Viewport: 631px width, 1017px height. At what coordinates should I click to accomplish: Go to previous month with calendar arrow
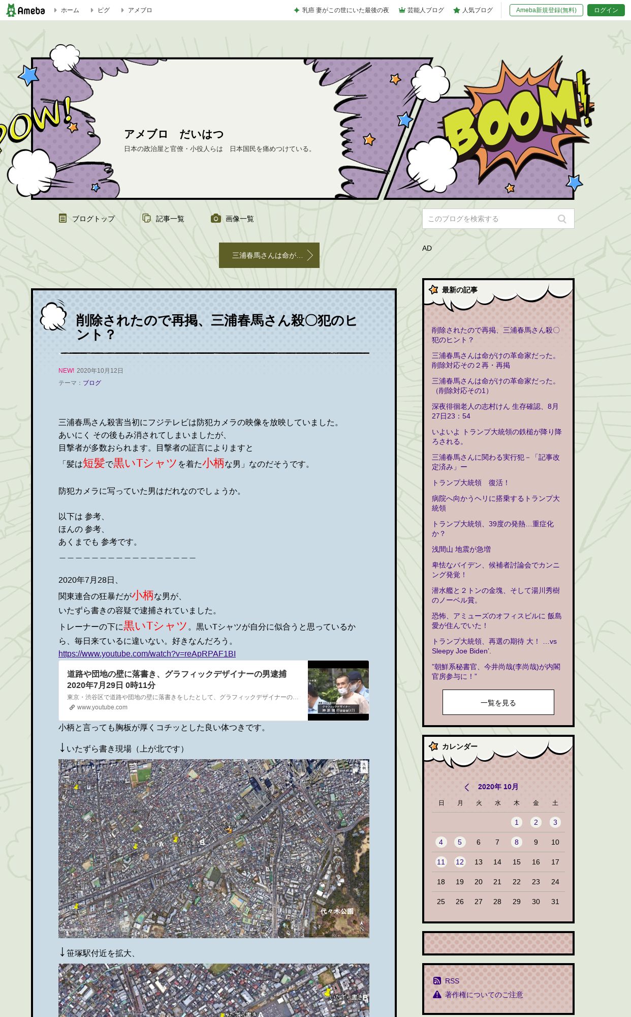click(467, 787)
